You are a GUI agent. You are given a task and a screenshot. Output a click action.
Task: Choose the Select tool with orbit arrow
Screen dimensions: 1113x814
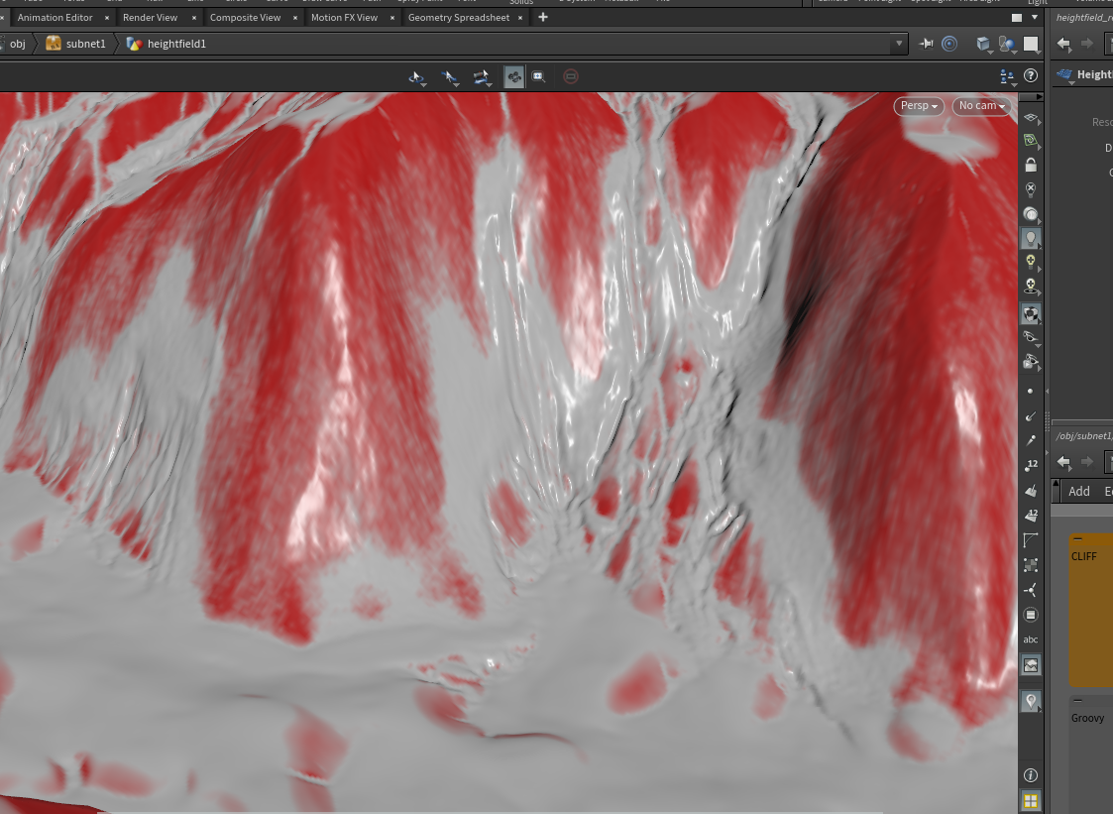pos(416,76)
